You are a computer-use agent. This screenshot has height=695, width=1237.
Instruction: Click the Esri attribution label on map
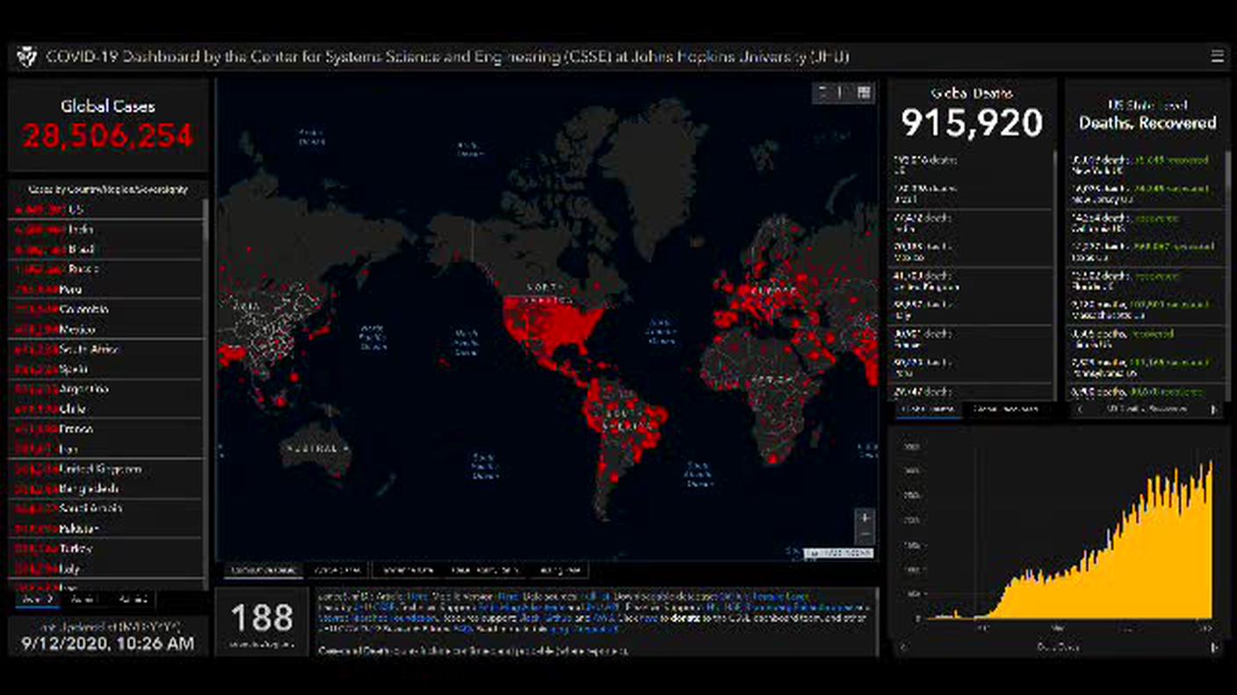837,553
